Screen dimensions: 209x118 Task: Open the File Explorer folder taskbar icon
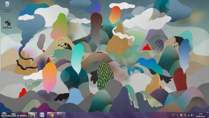point(32,115)
